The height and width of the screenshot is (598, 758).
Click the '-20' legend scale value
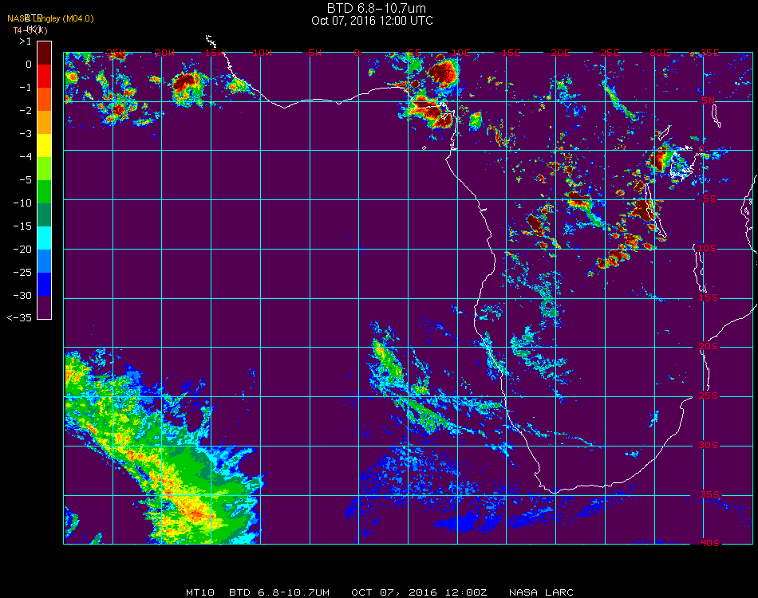tap(22, 250)
